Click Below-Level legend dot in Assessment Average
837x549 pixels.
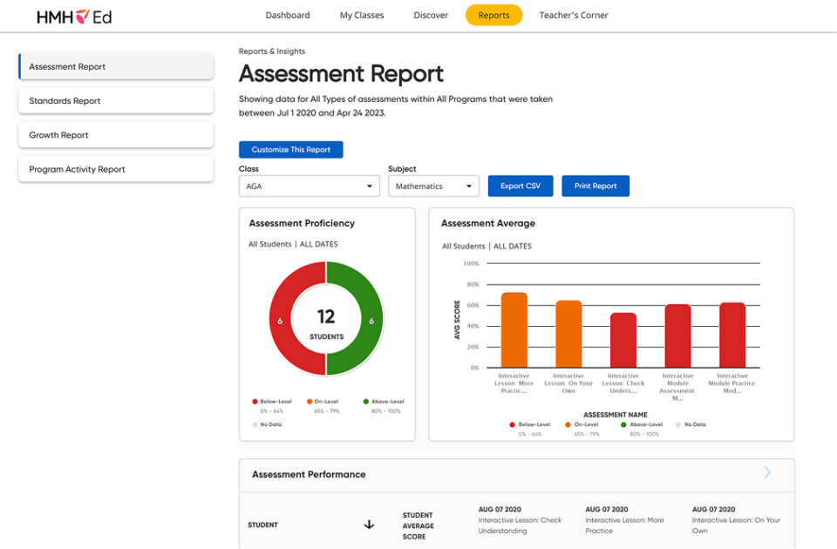tap(513, 424)
